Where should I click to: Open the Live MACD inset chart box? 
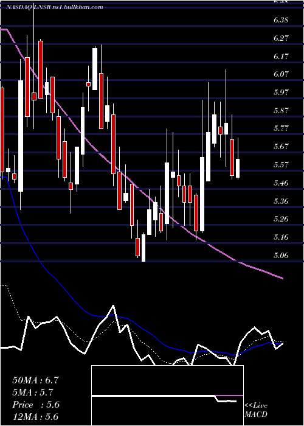(x=167, y=396)
